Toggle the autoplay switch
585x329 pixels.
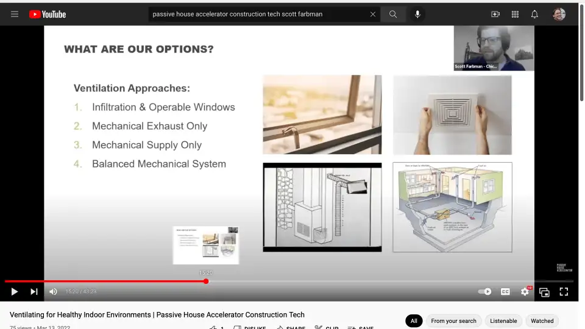tap(484, 292)
